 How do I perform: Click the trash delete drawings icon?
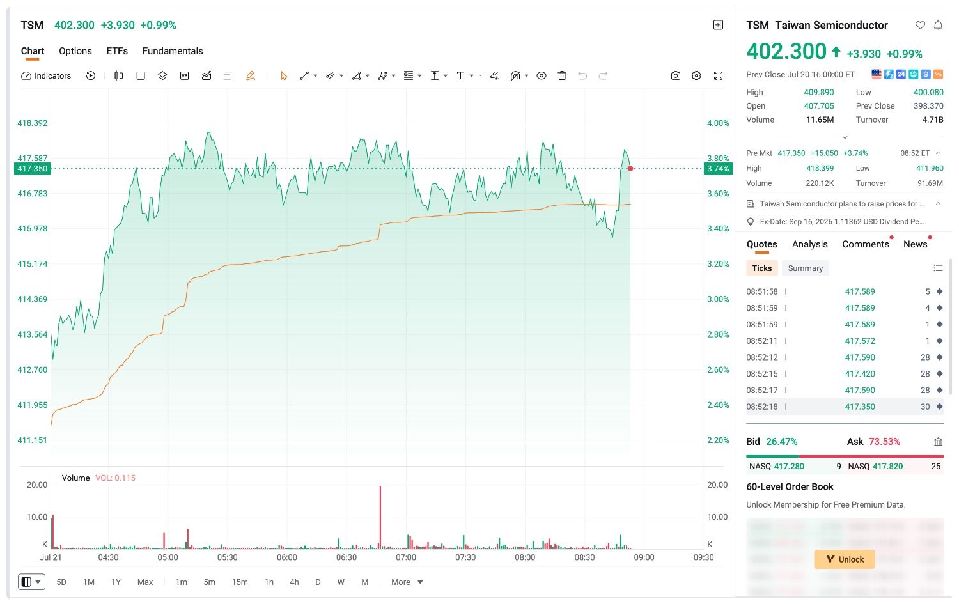(x=562, y=75)
